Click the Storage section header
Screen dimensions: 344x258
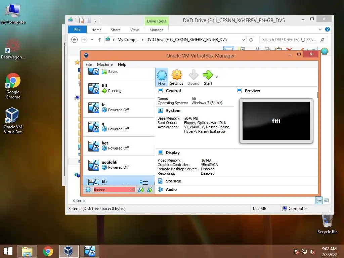coord(173,181)
